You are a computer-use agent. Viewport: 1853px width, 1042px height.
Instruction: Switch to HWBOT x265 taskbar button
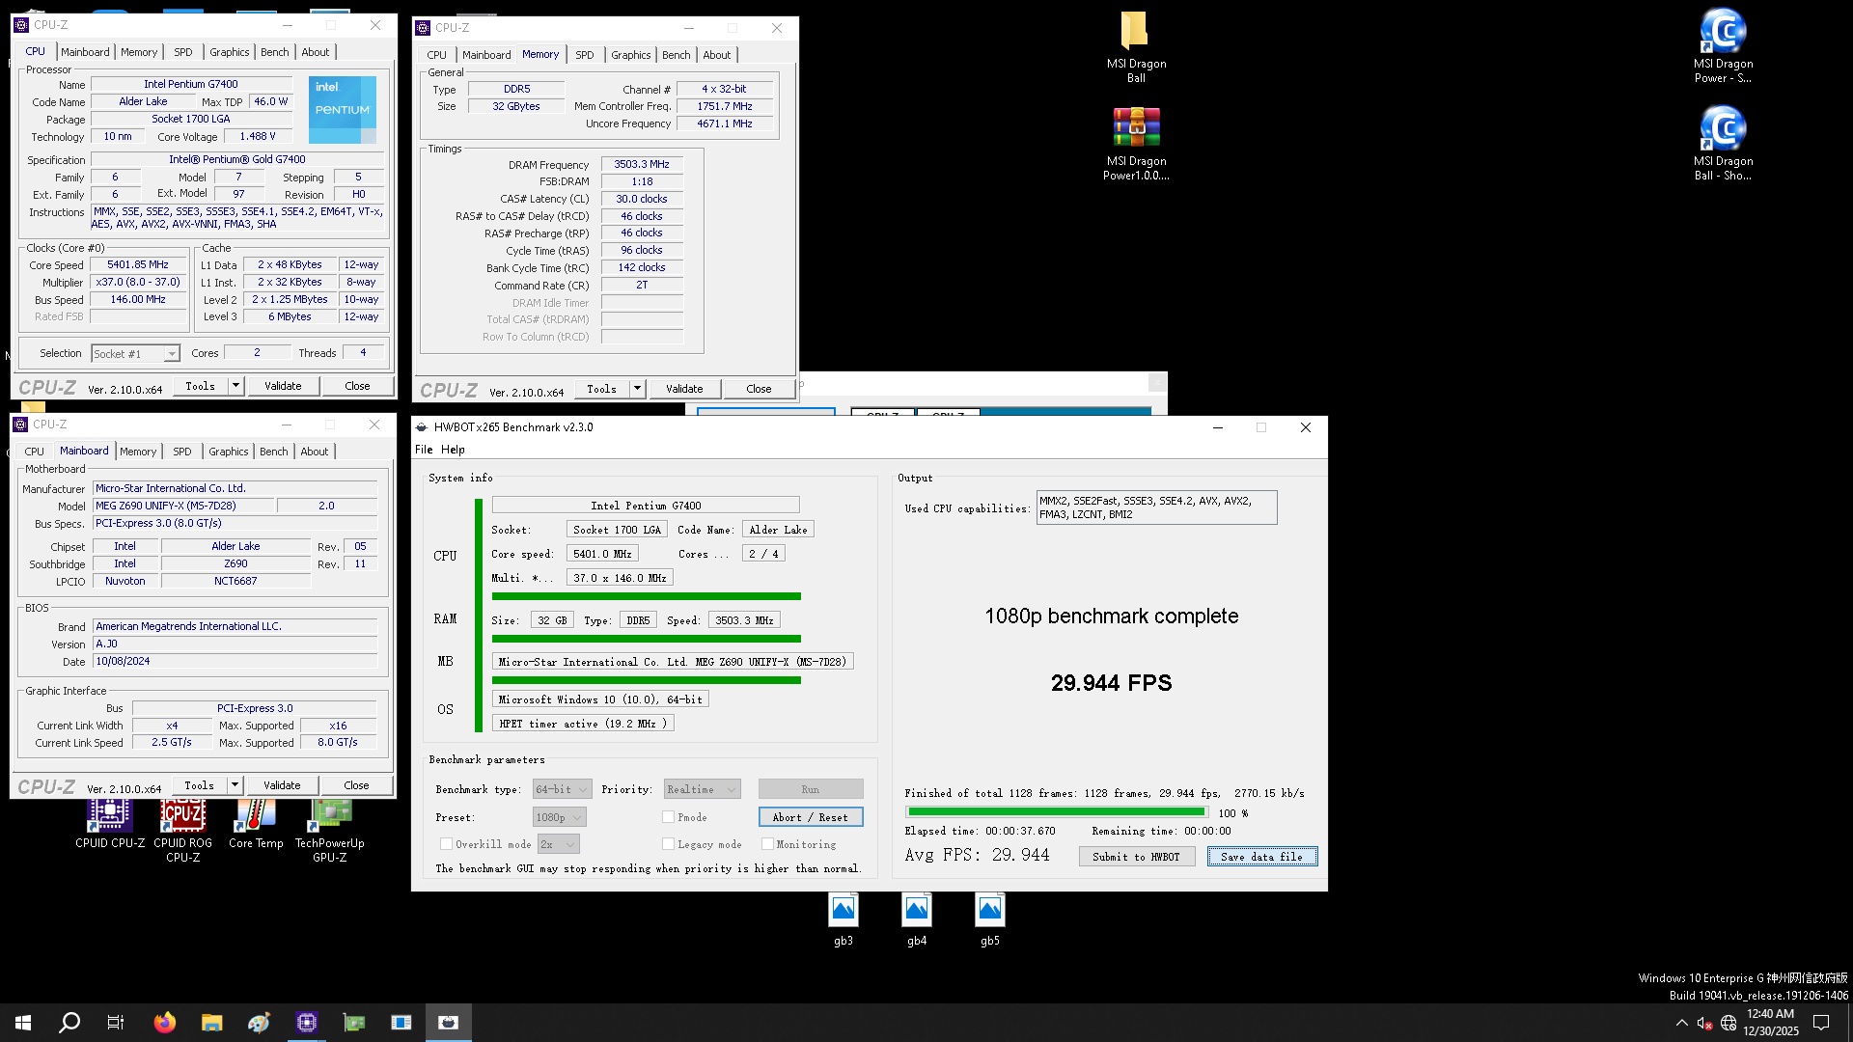point(449,1023)
